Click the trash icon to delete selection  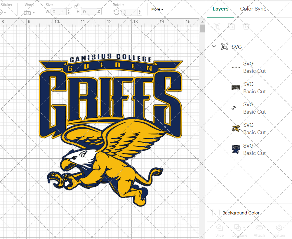(x=246, y=26)
